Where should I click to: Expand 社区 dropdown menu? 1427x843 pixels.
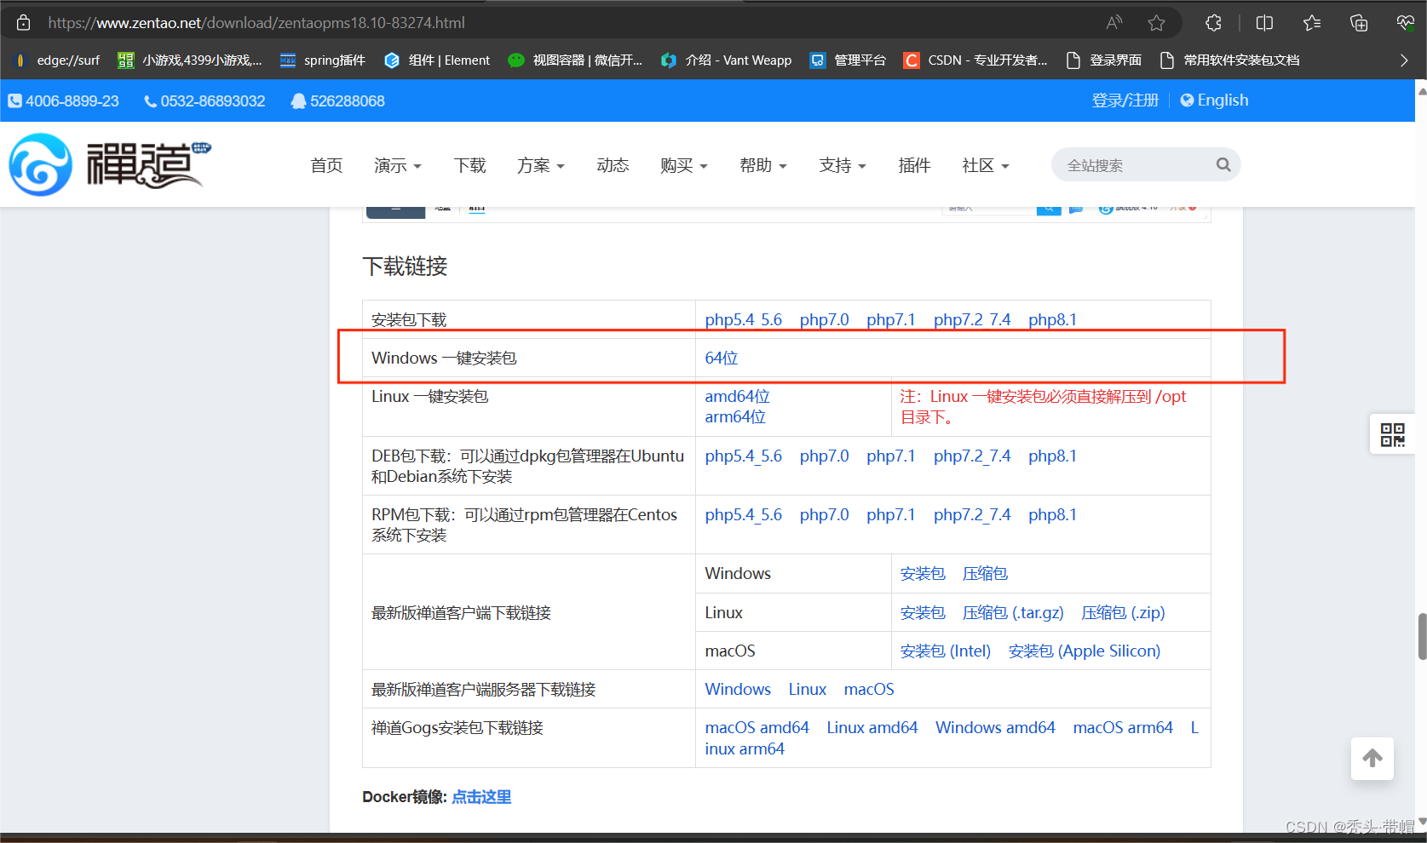click(x=986, y=165)
